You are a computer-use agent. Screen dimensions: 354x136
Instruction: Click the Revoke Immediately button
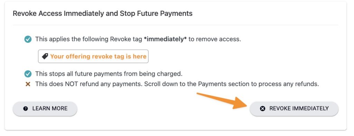click(x=294, y=109)
